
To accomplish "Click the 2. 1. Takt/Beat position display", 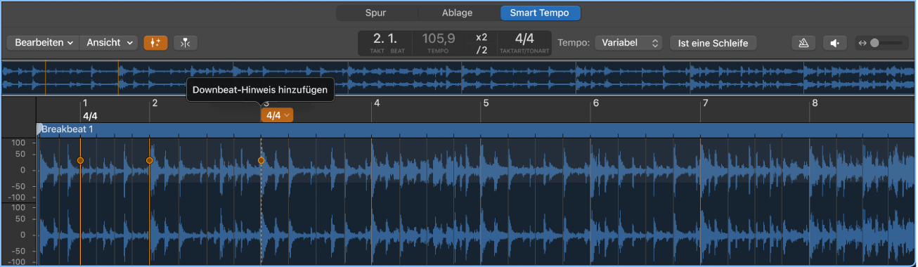I will pyautogui.click(x=385, y=43).
